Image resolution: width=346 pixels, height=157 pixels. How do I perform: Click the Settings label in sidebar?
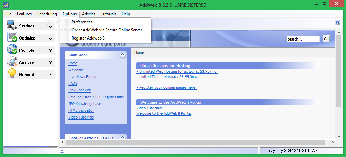(27, 26)
